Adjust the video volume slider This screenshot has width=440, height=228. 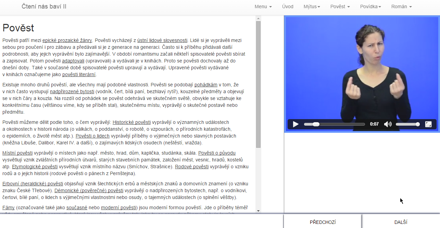pos(407,124)
